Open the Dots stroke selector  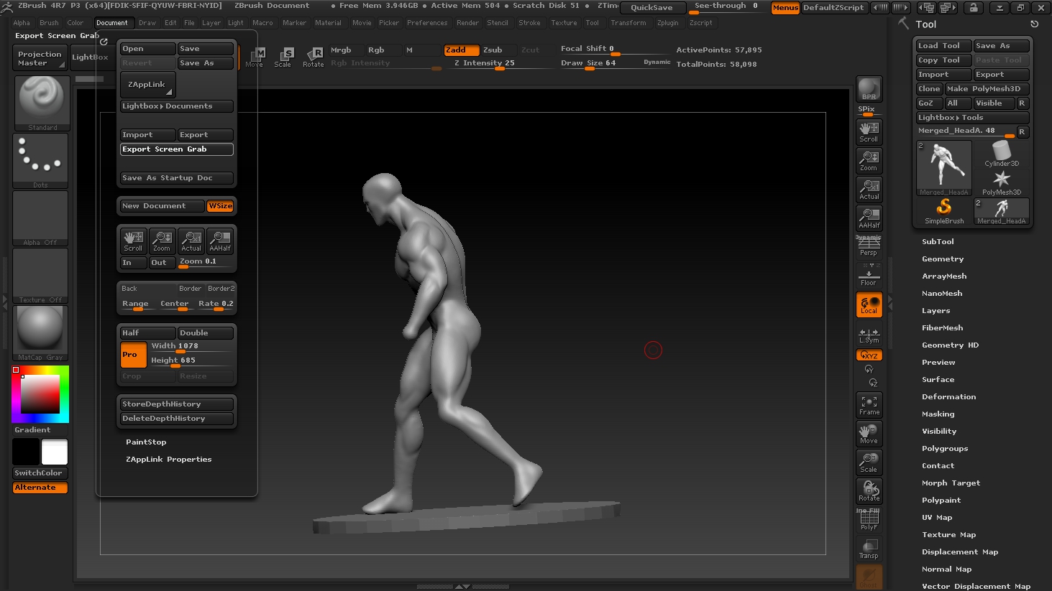tap(40, 161)
